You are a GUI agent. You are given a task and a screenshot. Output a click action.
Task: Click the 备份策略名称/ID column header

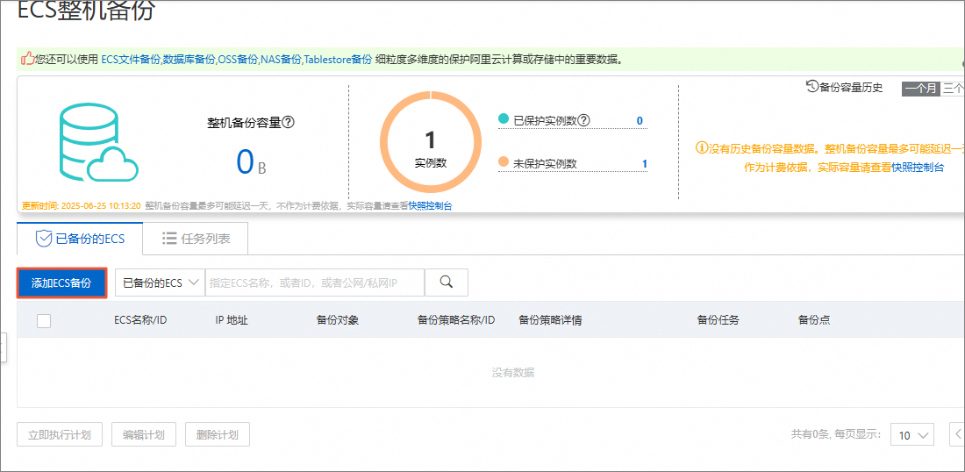click(456, 320)
